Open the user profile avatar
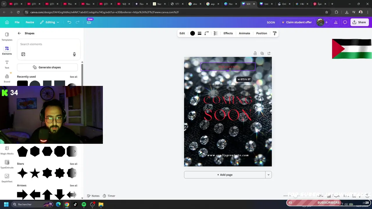The width and height of the screenshot is (372, 209). click(x=320, y=22)
